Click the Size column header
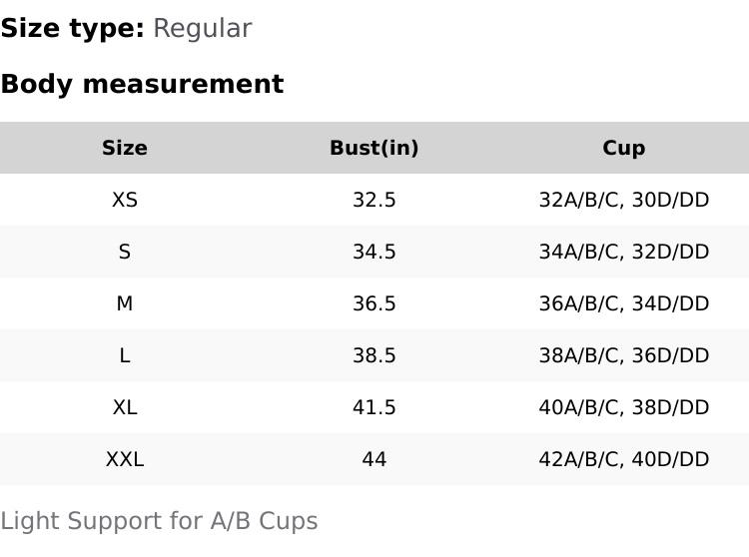 tap(125, 148)
